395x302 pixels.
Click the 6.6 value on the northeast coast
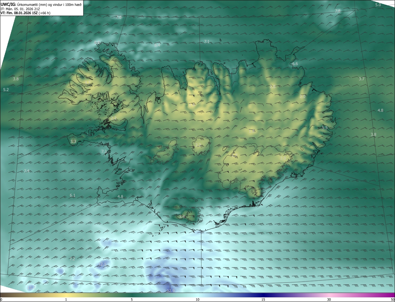click(295, 64)
